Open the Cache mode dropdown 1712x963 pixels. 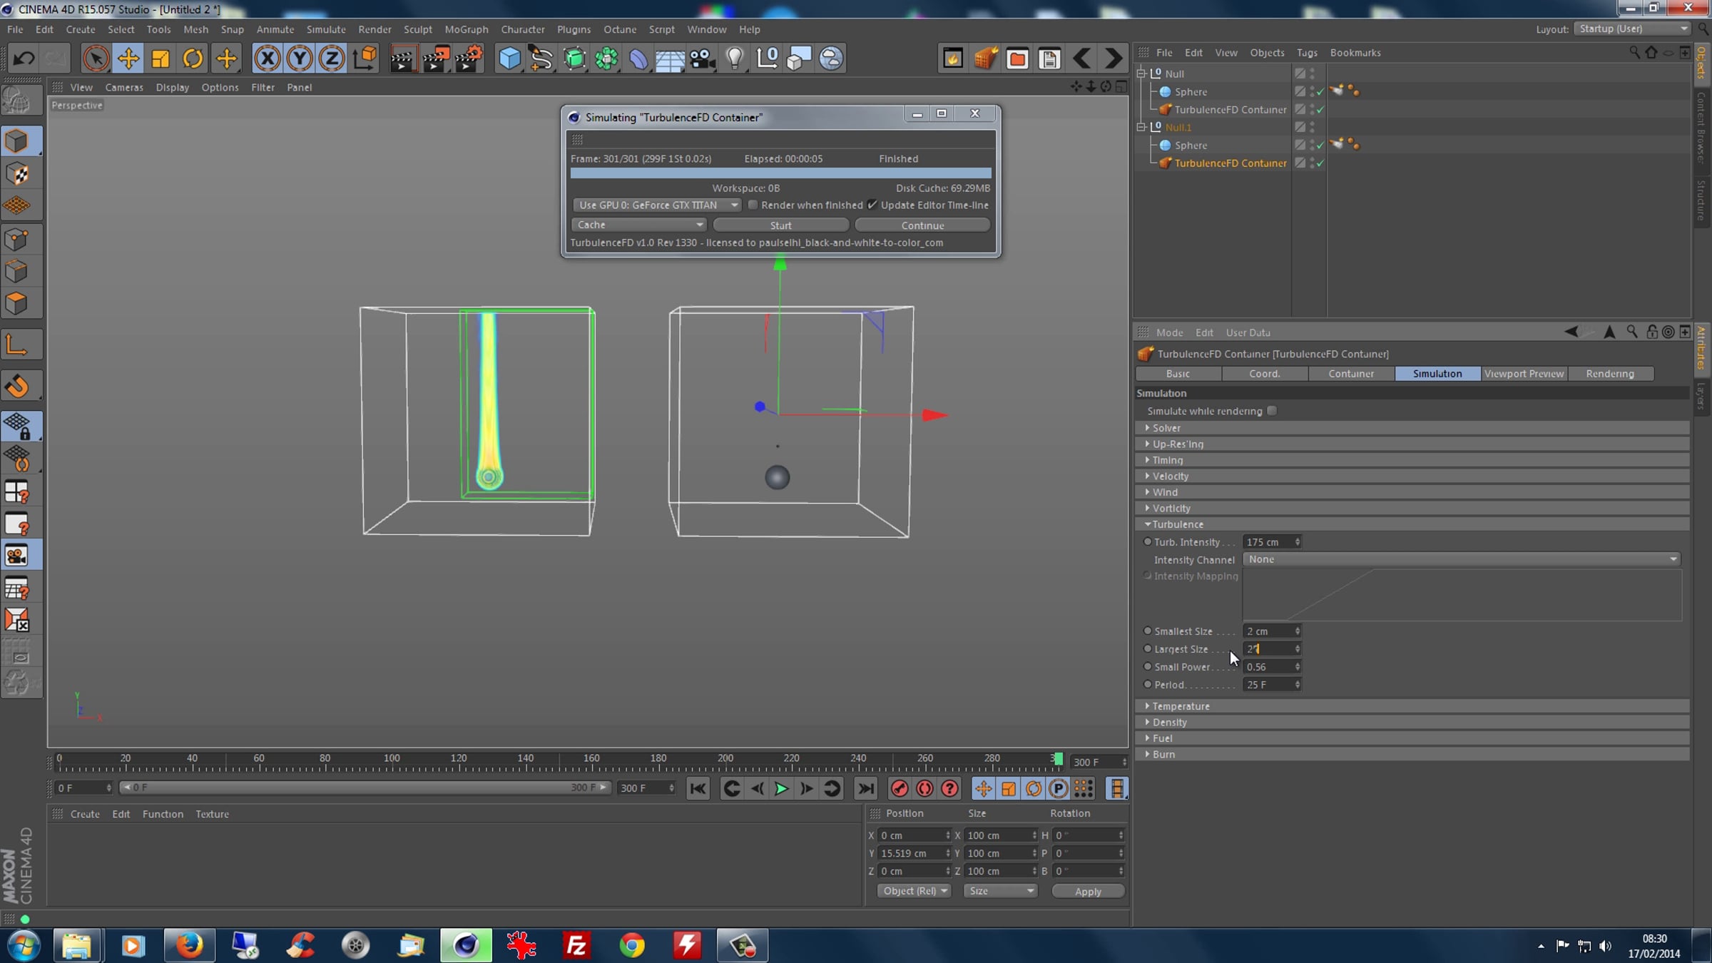[x=638, y=225]
